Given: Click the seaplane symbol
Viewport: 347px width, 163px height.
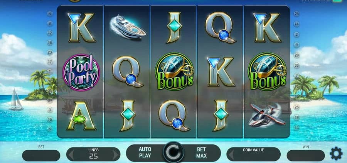Looking at the screenshot, I should pyautogui.click(x=266, y=115).
